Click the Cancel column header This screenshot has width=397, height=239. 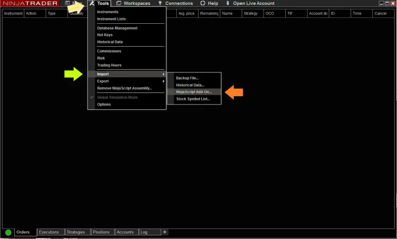pos(383,14)
